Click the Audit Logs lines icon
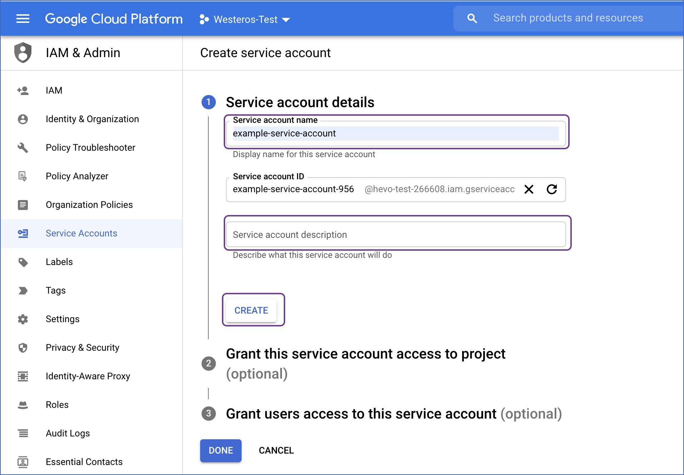The image size is (684, 475). click(23, 433)
